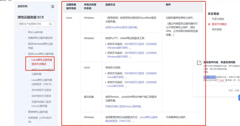Open sidebar item 在移动设备上登录Linux云服务器
The height and width of the screenshot is (126, 240).
pos(41,104)
